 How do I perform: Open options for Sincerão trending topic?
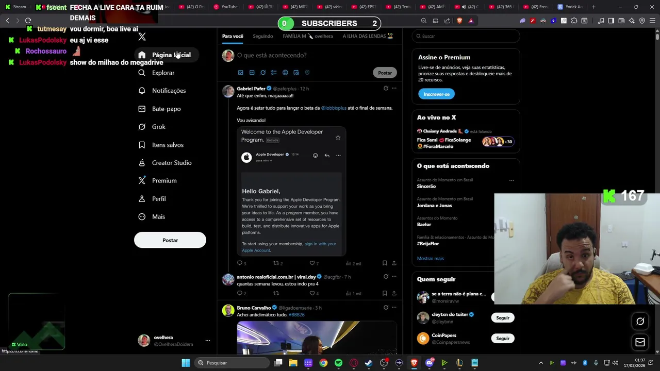coord(511,180)
